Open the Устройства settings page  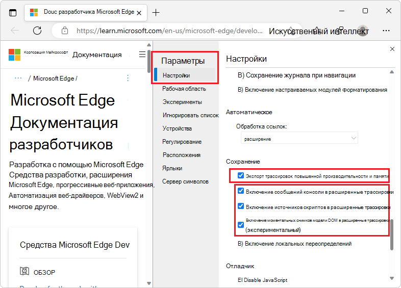tap(177, 128)
